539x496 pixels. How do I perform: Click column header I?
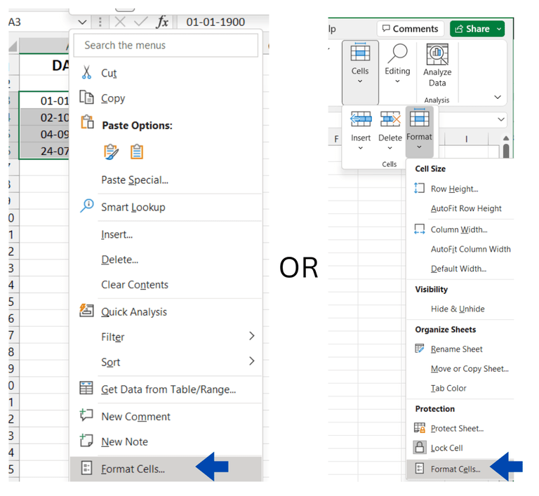466,139
